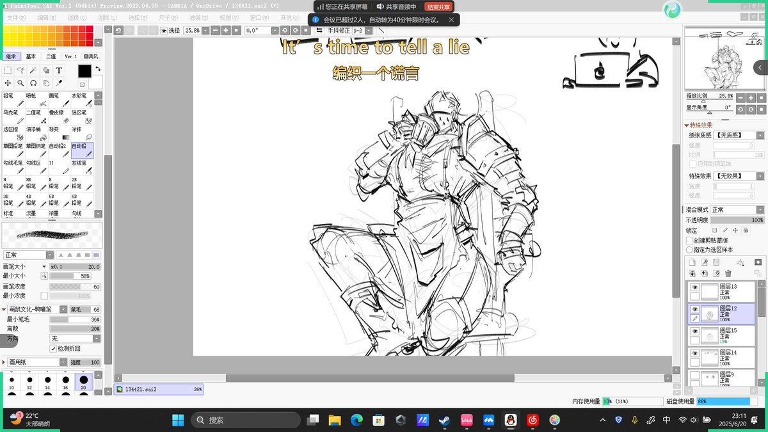Open the 图层(L) menu
The image size is (768, 432).
tap(106, 17)
